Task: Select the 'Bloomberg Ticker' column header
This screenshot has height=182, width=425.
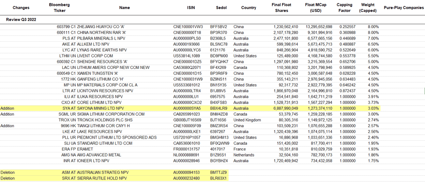Action: (59, 8)
